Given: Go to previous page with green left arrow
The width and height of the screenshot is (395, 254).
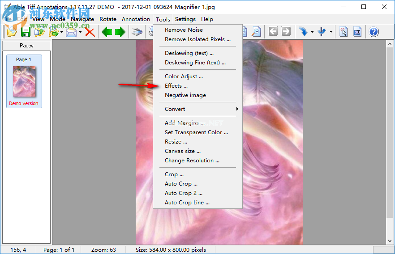Looking at the screenshot, I should pyautogui.click(x=106, y=32).
